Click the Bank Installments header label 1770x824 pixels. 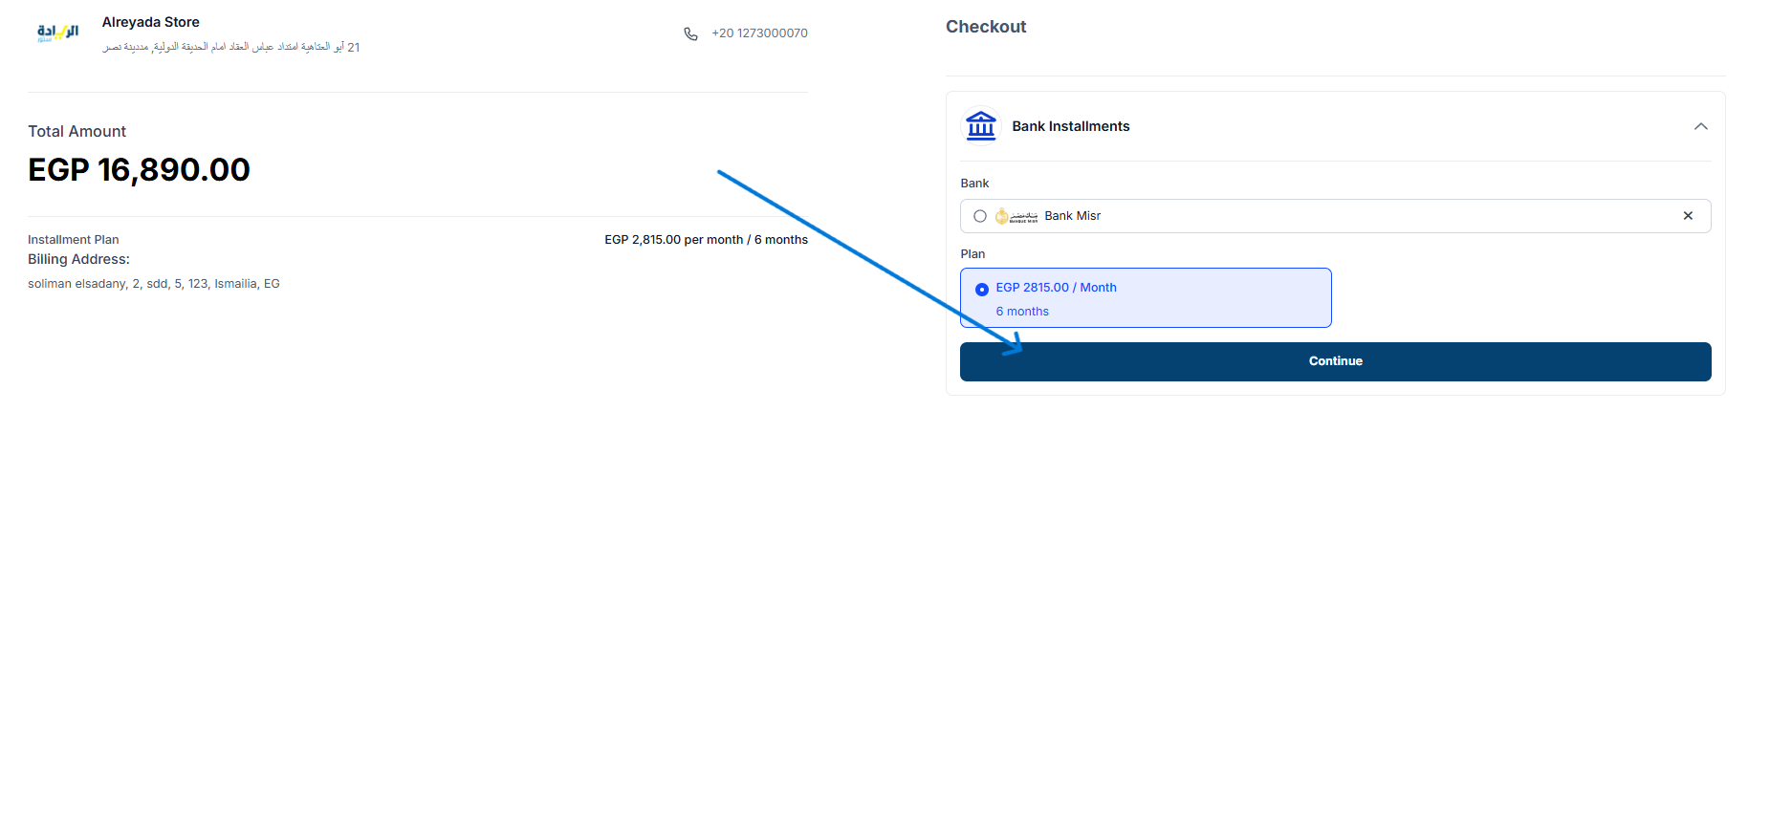coord(1070,126)
